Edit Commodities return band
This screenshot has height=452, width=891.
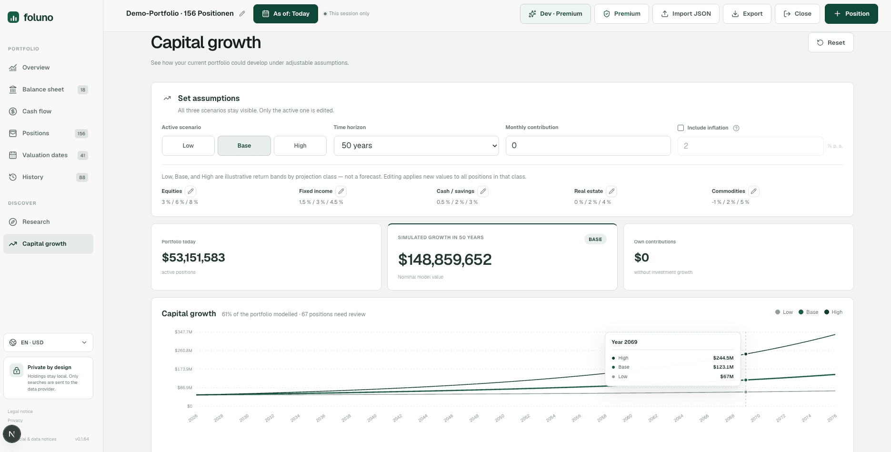[x=753, y=191]
